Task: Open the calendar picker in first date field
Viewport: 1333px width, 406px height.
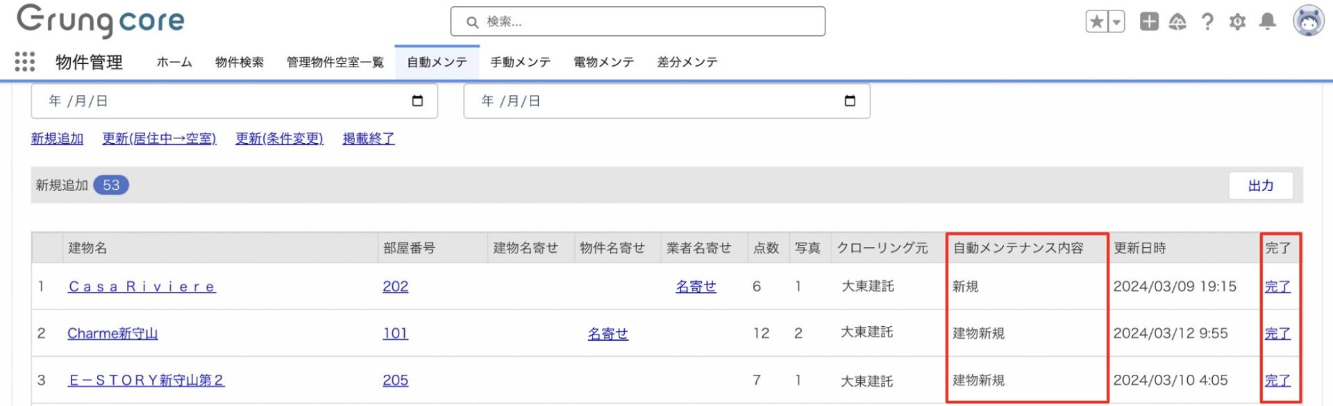Action: [x=417, y=101]
